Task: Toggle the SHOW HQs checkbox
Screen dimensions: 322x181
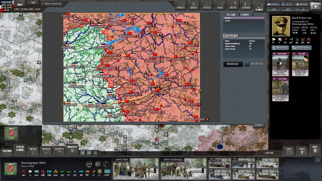Action: [x=247, y=64]
